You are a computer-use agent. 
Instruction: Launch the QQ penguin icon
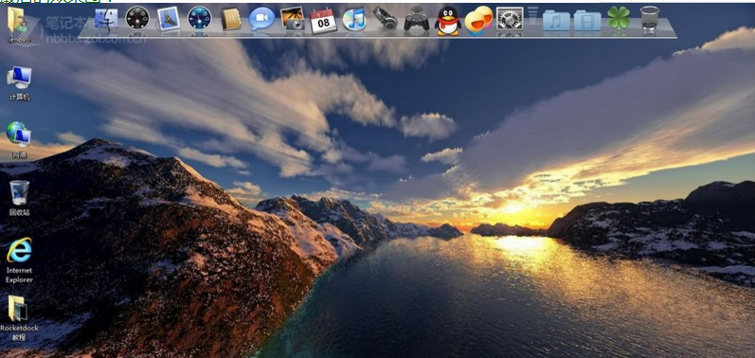coord(448,20)
